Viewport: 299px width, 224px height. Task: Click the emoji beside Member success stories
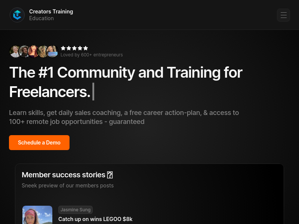pos(110,175)
